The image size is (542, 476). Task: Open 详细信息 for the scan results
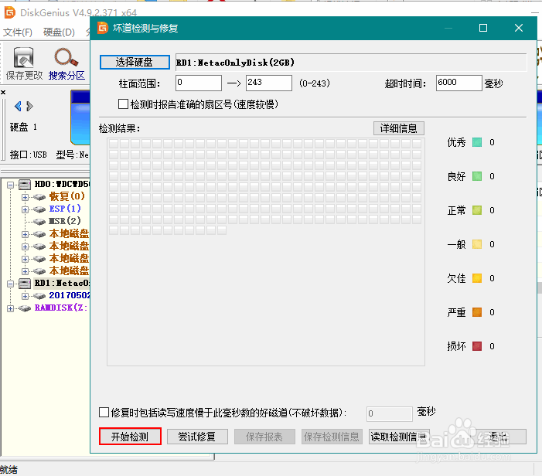click(398, 128)
